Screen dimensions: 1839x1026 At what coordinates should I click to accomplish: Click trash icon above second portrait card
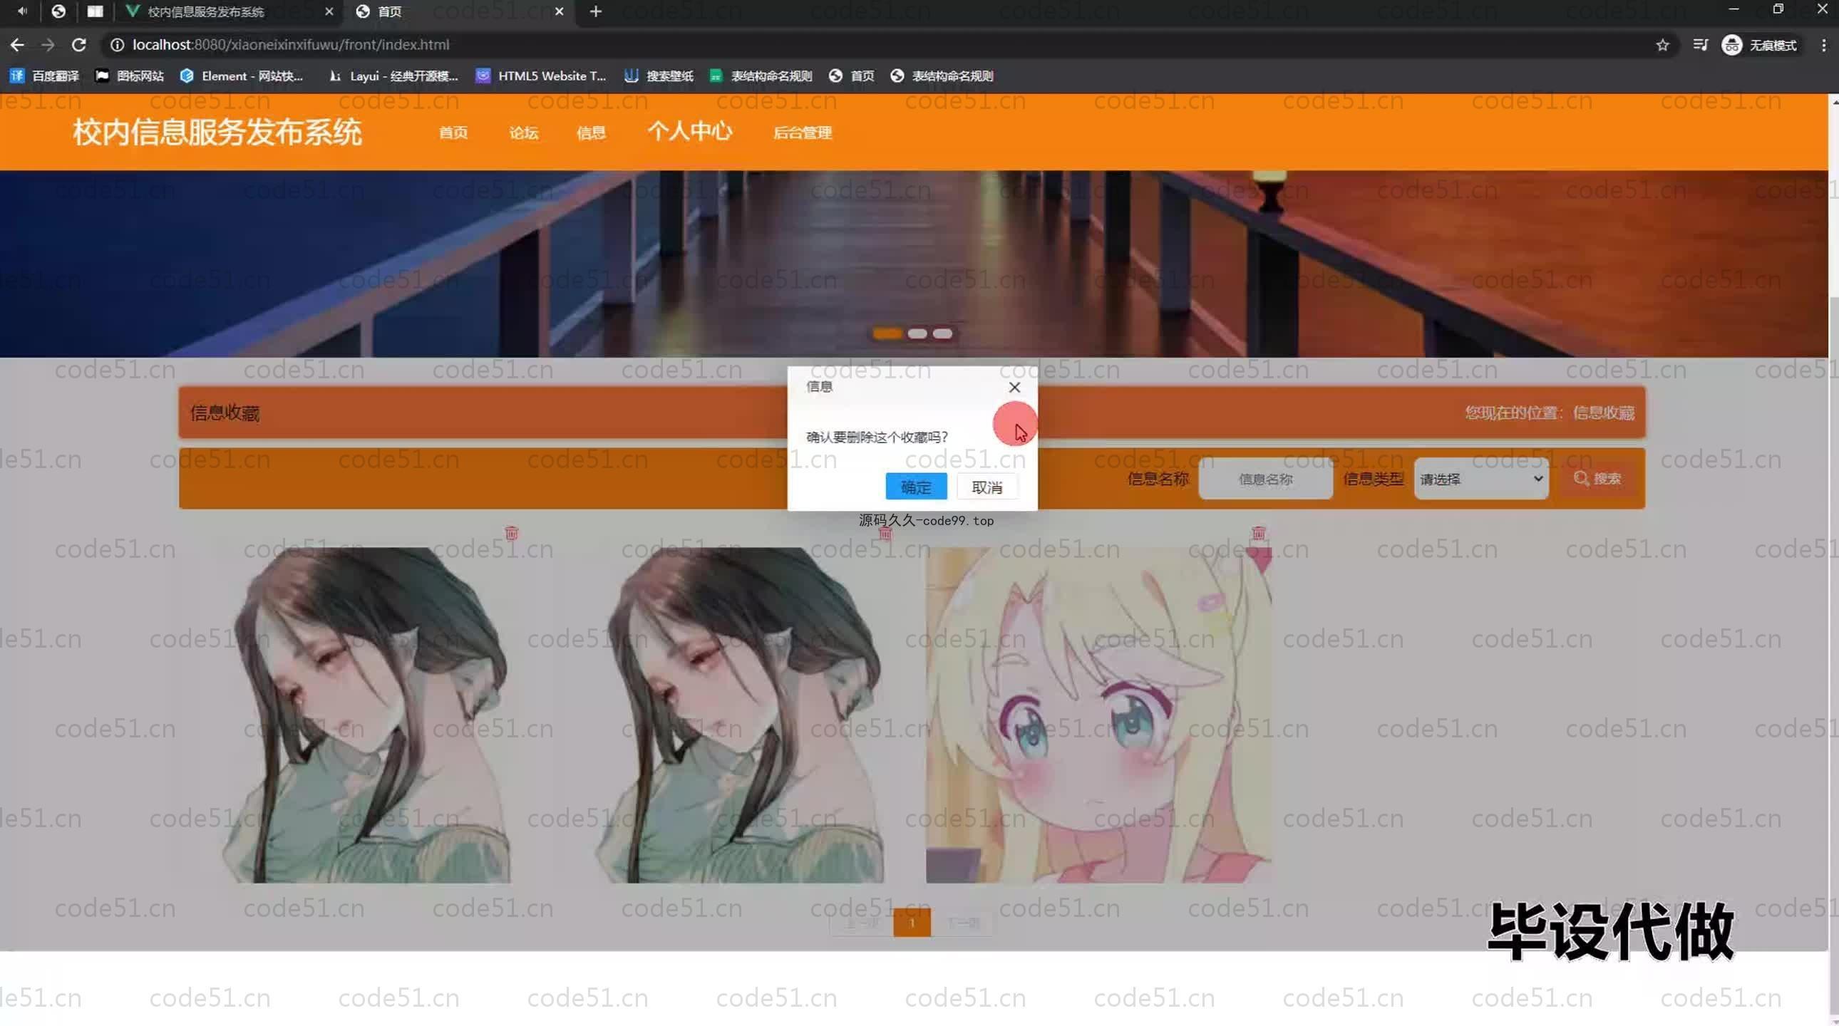click(885, 533)
